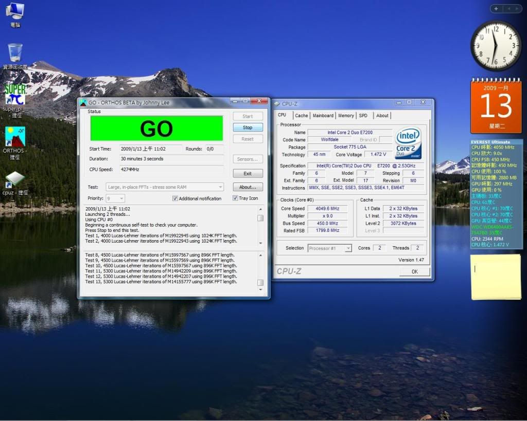Viewport: 527px width, 421px height.
Task: Toggle the Additional notification checkbox
Action: click(x=175, y=198)
